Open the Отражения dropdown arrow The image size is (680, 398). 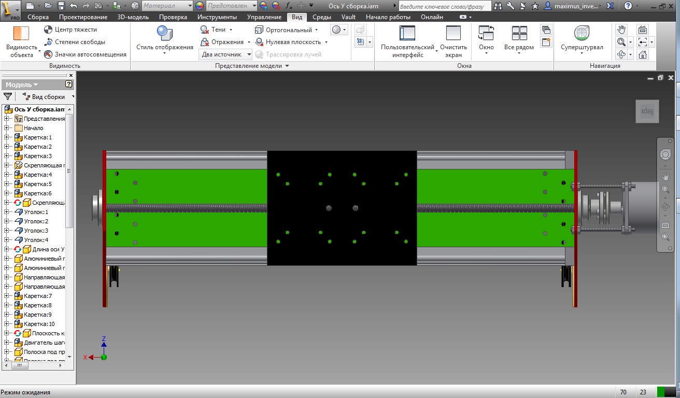point(248,42)
